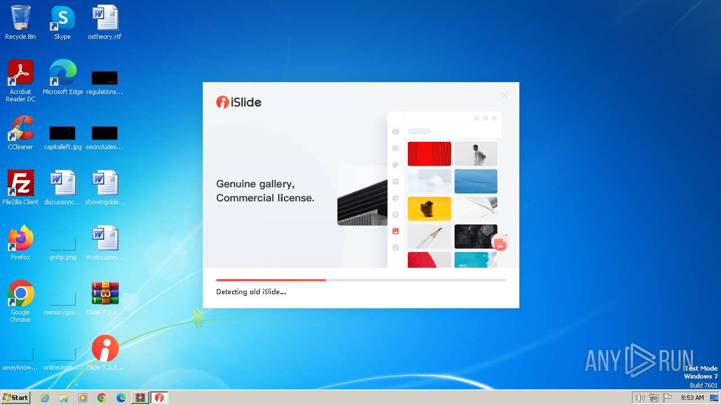Image resolution: width=721 pixels, height=405 pixels.
Task: Open the Start menu
Action: click(x=15, y=397)
